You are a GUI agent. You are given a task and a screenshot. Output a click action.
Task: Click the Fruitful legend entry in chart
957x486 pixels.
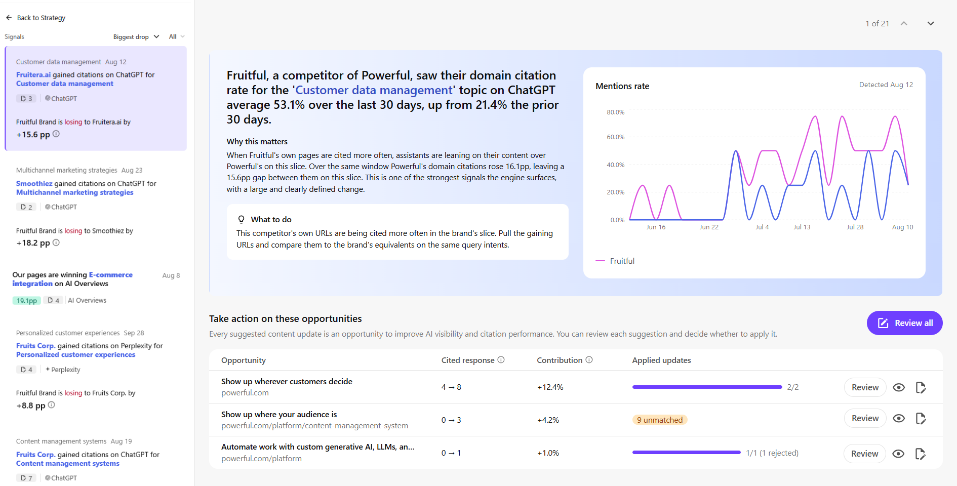615,261
